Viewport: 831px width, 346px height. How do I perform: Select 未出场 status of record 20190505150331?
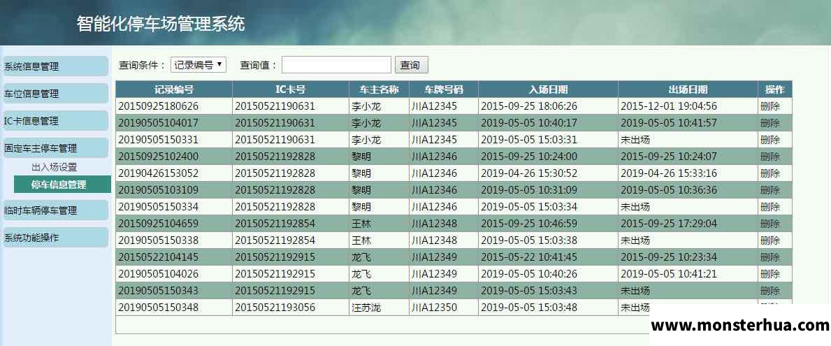point(635,140)
